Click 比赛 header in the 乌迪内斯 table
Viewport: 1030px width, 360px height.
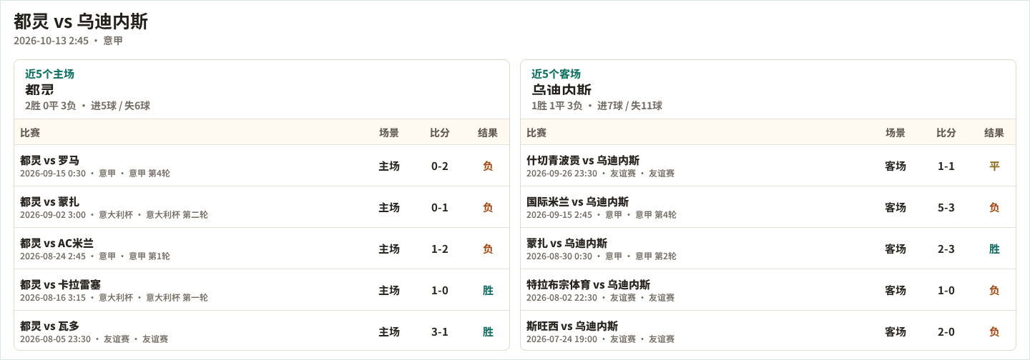[x=536, y=132]
